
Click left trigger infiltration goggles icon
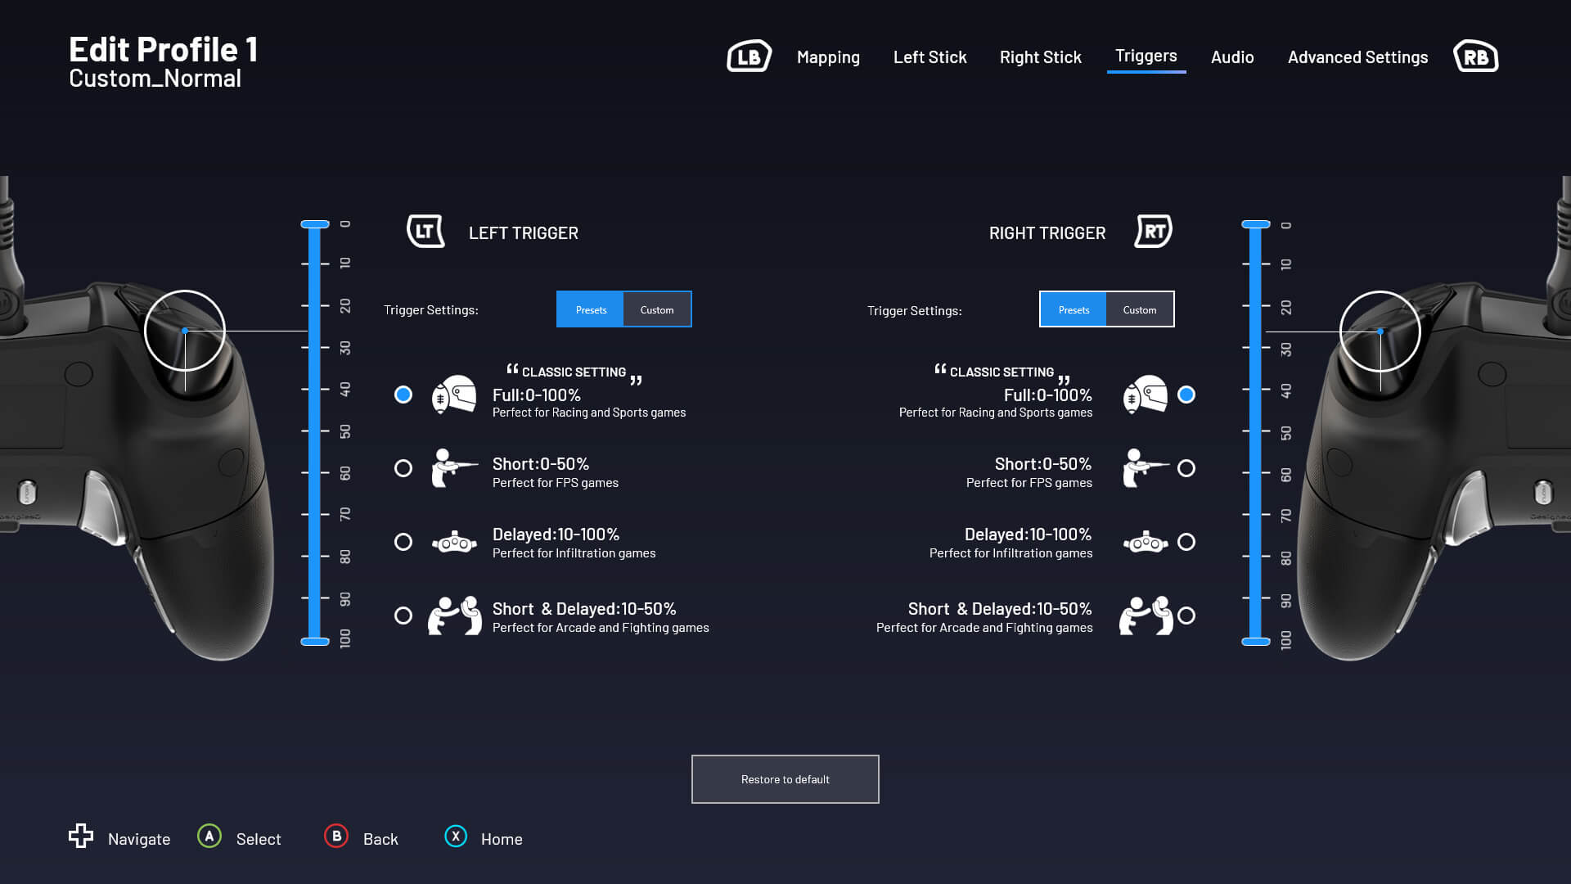454,542
